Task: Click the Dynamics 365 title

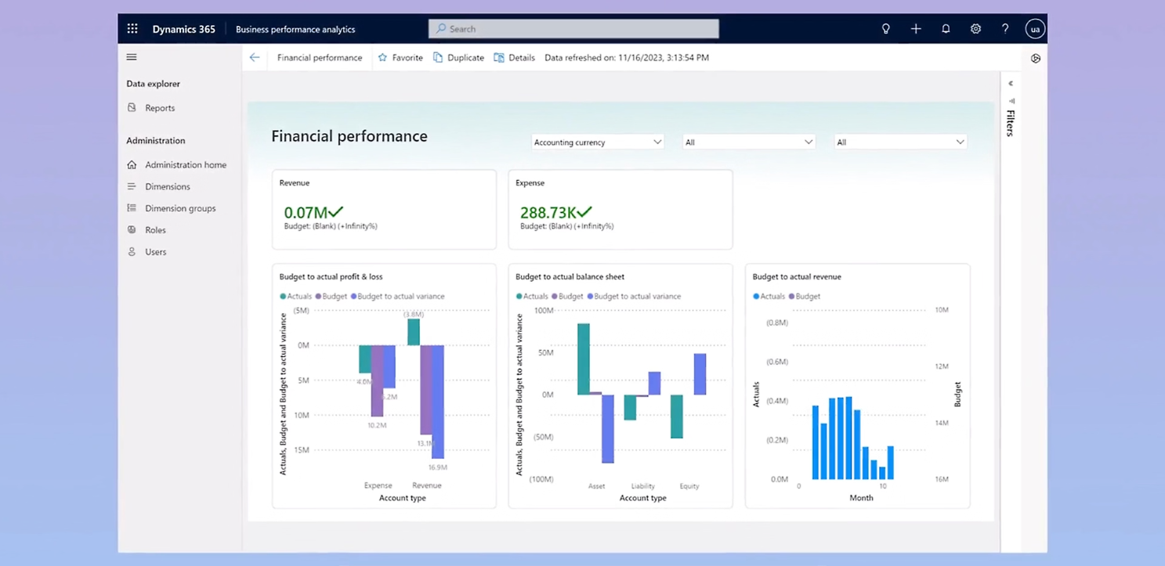Action: pyautogui.click(x=183, y=29)
